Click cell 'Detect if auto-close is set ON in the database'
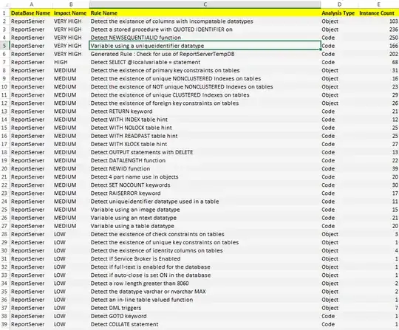 (x=205, y=275)
